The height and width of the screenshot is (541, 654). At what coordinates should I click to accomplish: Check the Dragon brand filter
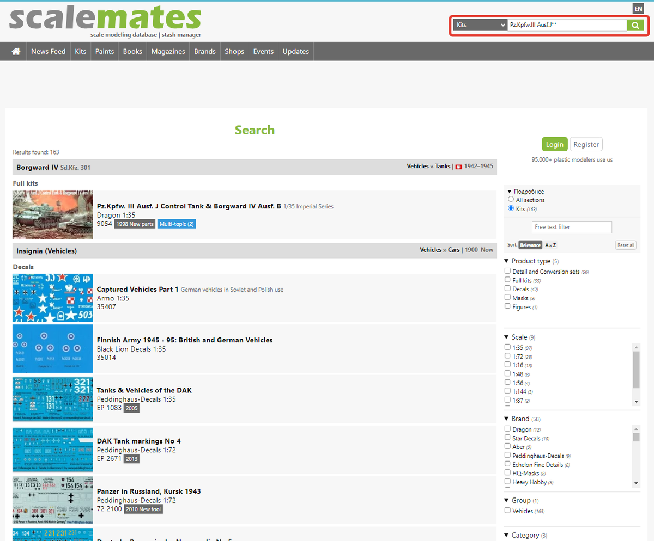[x=508, y=429]
